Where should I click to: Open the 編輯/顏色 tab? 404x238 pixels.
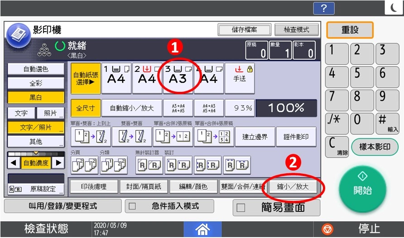193,186
